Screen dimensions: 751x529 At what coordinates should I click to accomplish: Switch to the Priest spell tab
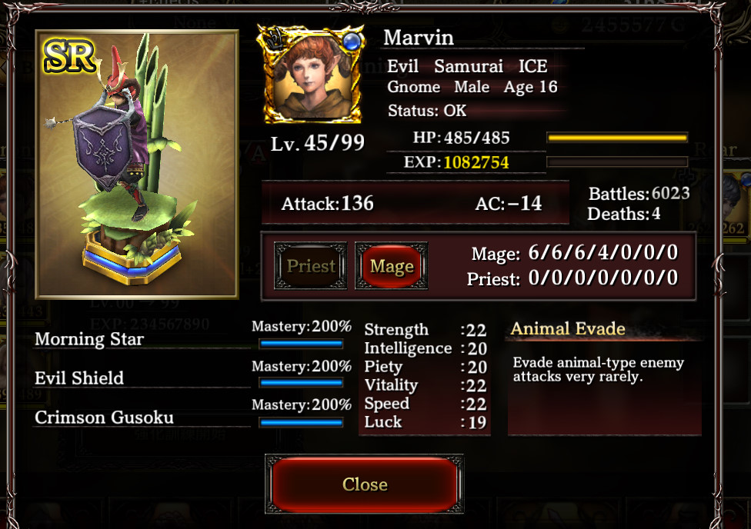pos(310,266)
